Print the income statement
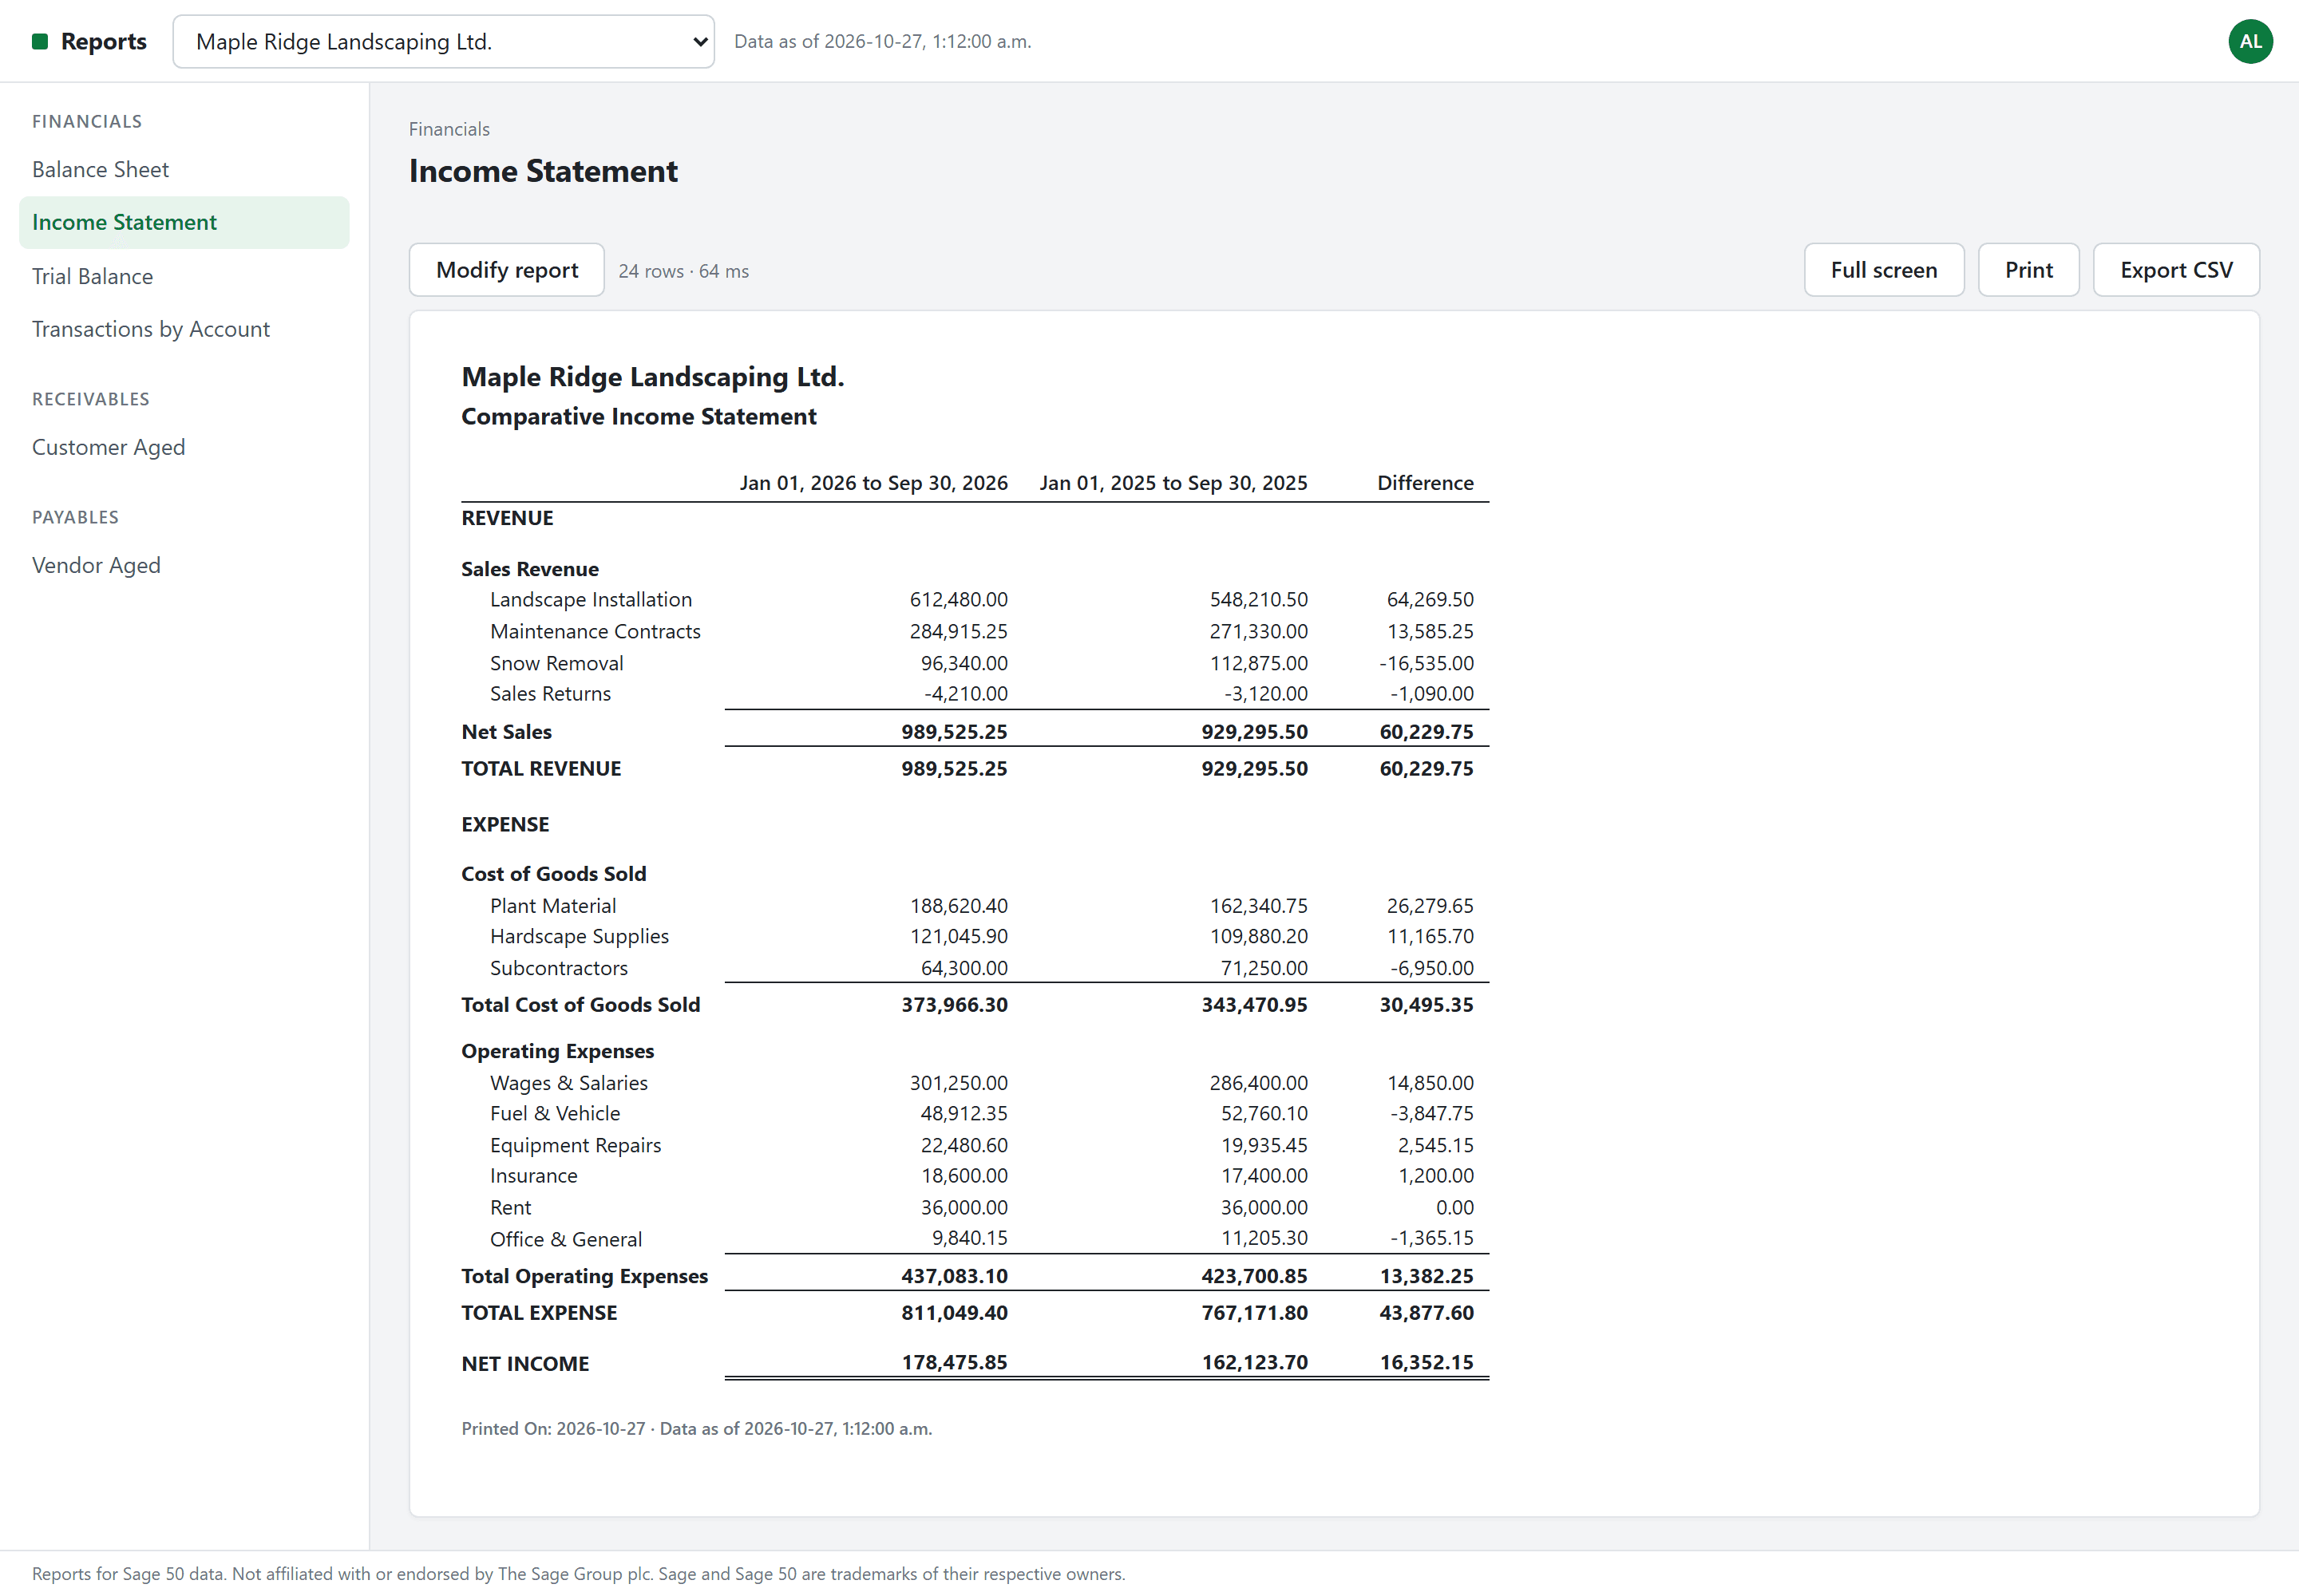Image resolution: width=2299 pixels, height=1596 pixels. 2028,270
